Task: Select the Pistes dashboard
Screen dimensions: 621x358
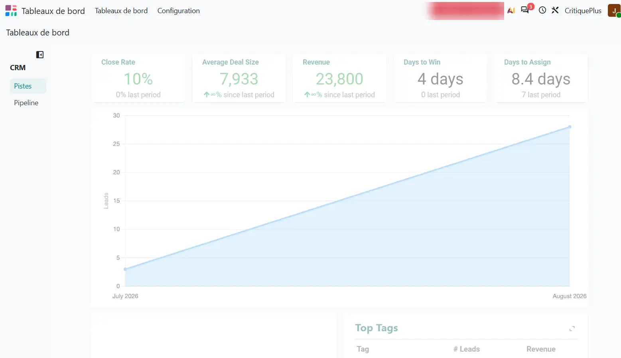Action: (x=28, y=86)
